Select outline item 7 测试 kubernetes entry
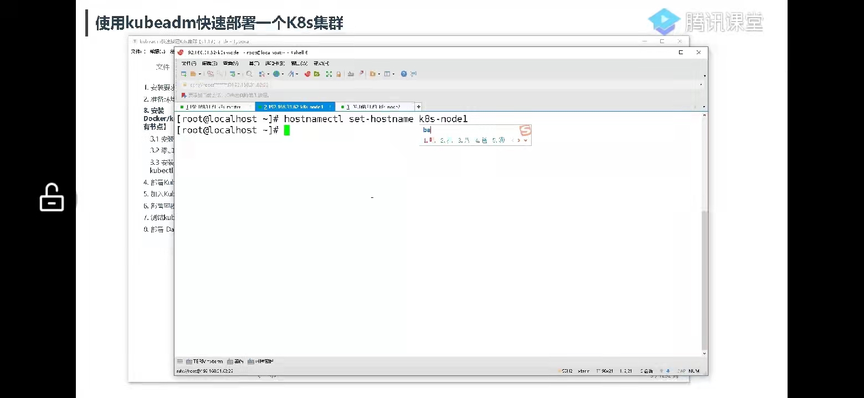The image size is (864, 398). [159, 218]
